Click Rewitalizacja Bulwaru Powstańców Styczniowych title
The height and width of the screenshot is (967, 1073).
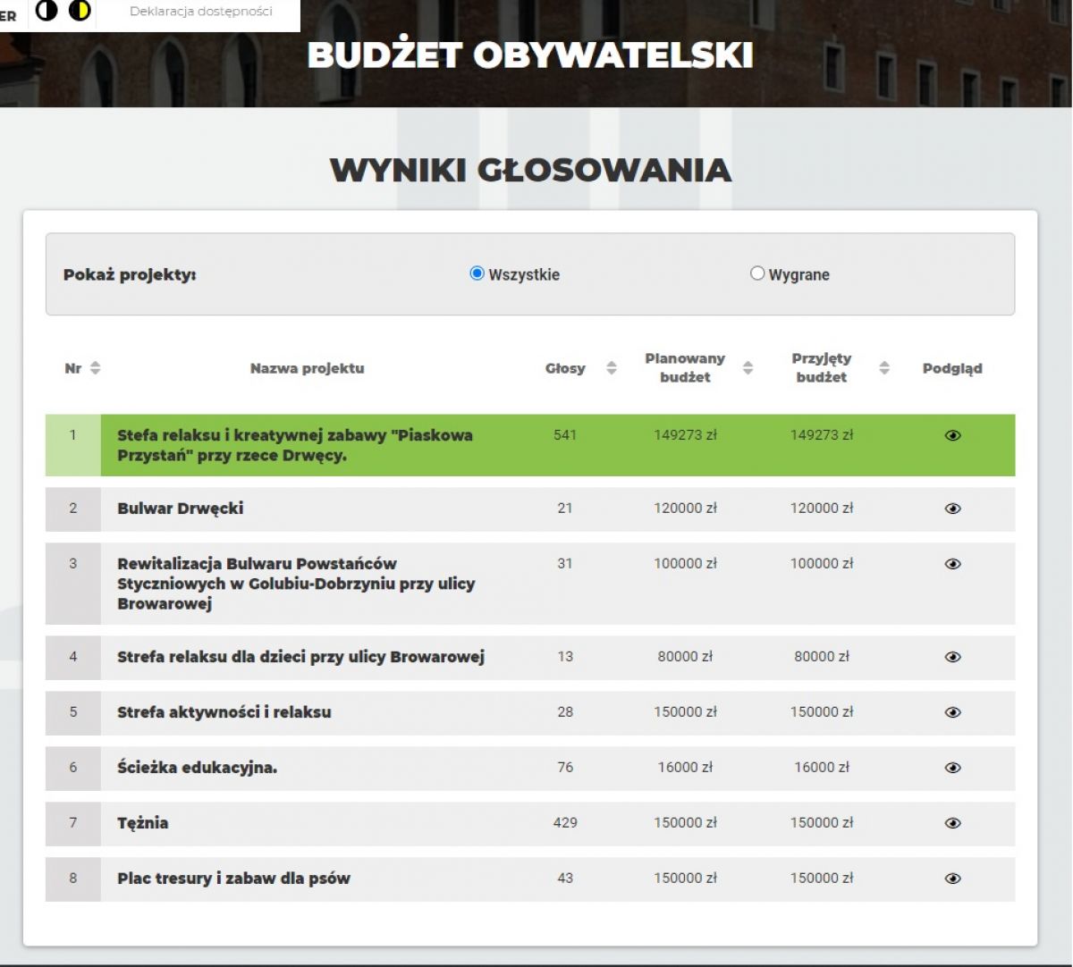296,584
